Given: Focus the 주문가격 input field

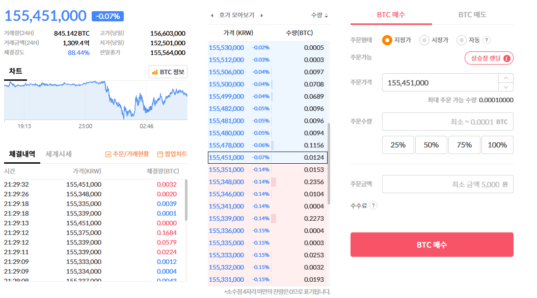Looking at the screenshot, I should click(440, 83).
